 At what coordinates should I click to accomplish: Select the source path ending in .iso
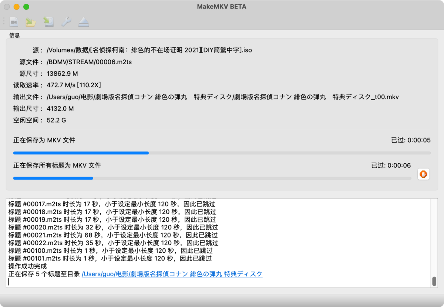click(149, 50)
